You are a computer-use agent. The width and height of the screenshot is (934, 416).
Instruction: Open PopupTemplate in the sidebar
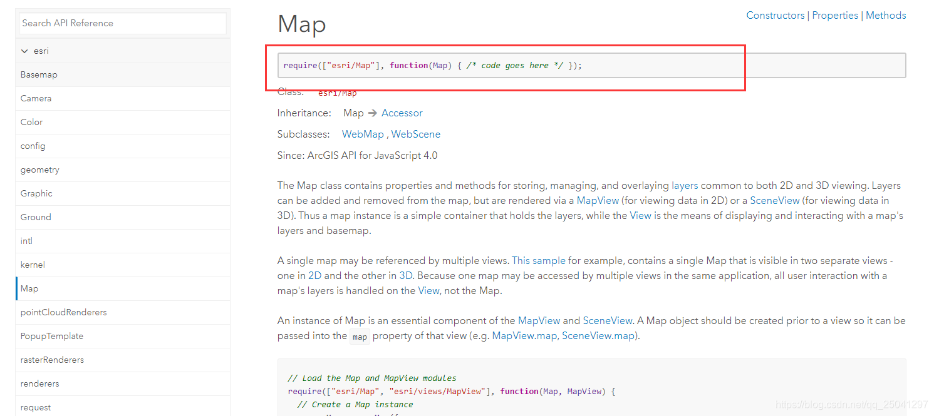pos(122,336)
